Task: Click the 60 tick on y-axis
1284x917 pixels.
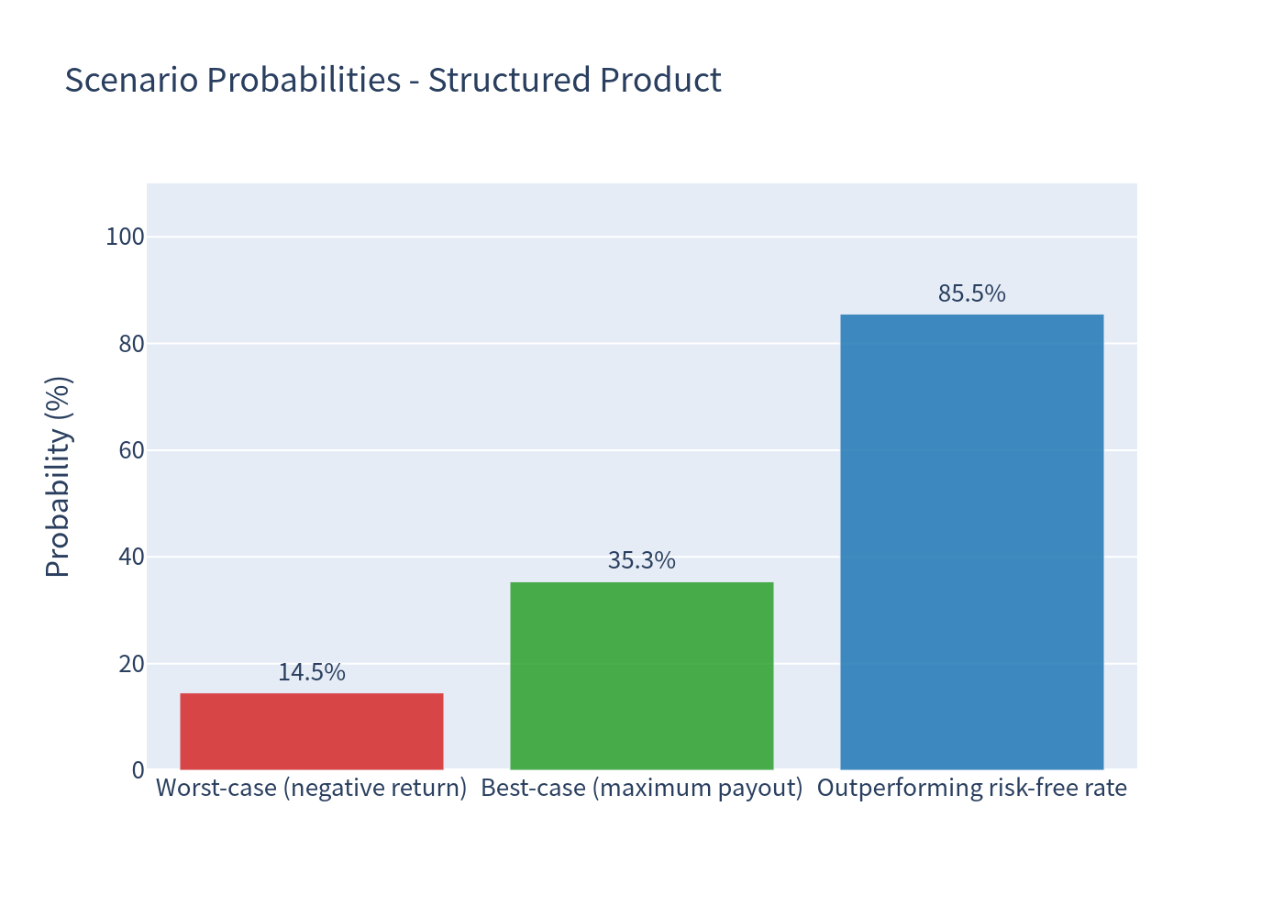Action: 131,450
